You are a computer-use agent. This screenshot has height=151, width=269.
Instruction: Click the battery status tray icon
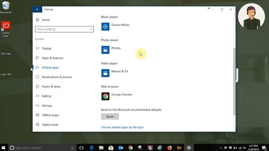click(235, 148)
